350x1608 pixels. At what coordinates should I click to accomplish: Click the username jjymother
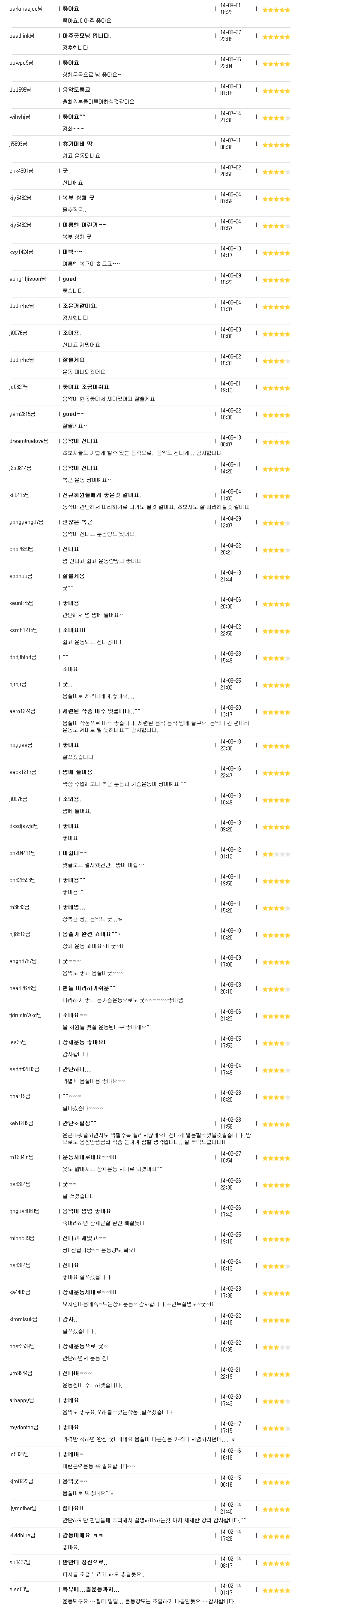23,1508
